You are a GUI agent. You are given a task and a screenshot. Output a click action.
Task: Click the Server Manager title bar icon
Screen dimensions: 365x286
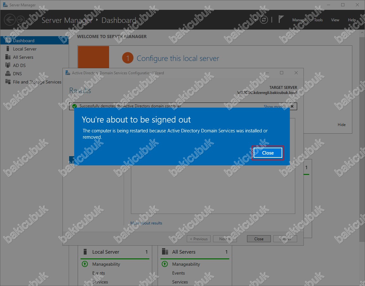(5, 5)
